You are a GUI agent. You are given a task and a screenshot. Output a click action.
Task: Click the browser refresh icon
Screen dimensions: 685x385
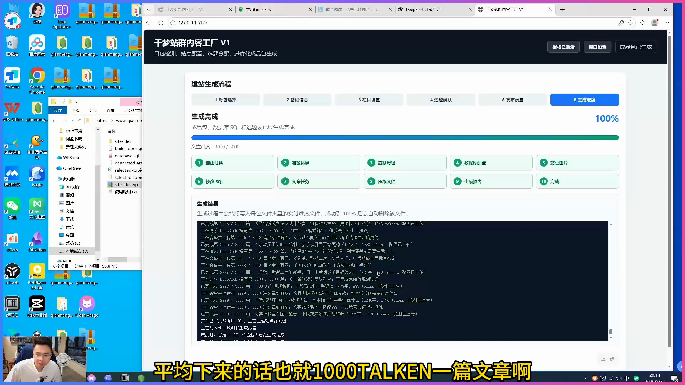pos(161,23)
